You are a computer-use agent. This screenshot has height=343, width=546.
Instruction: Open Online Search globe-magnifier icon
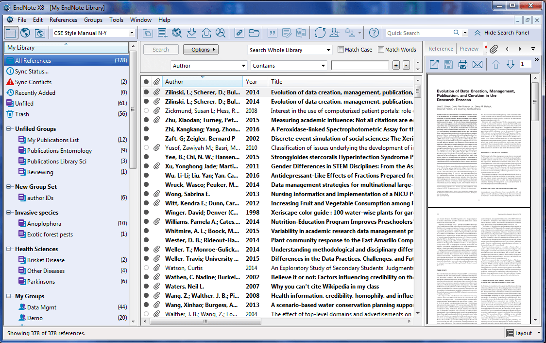(x=177, y=33)
